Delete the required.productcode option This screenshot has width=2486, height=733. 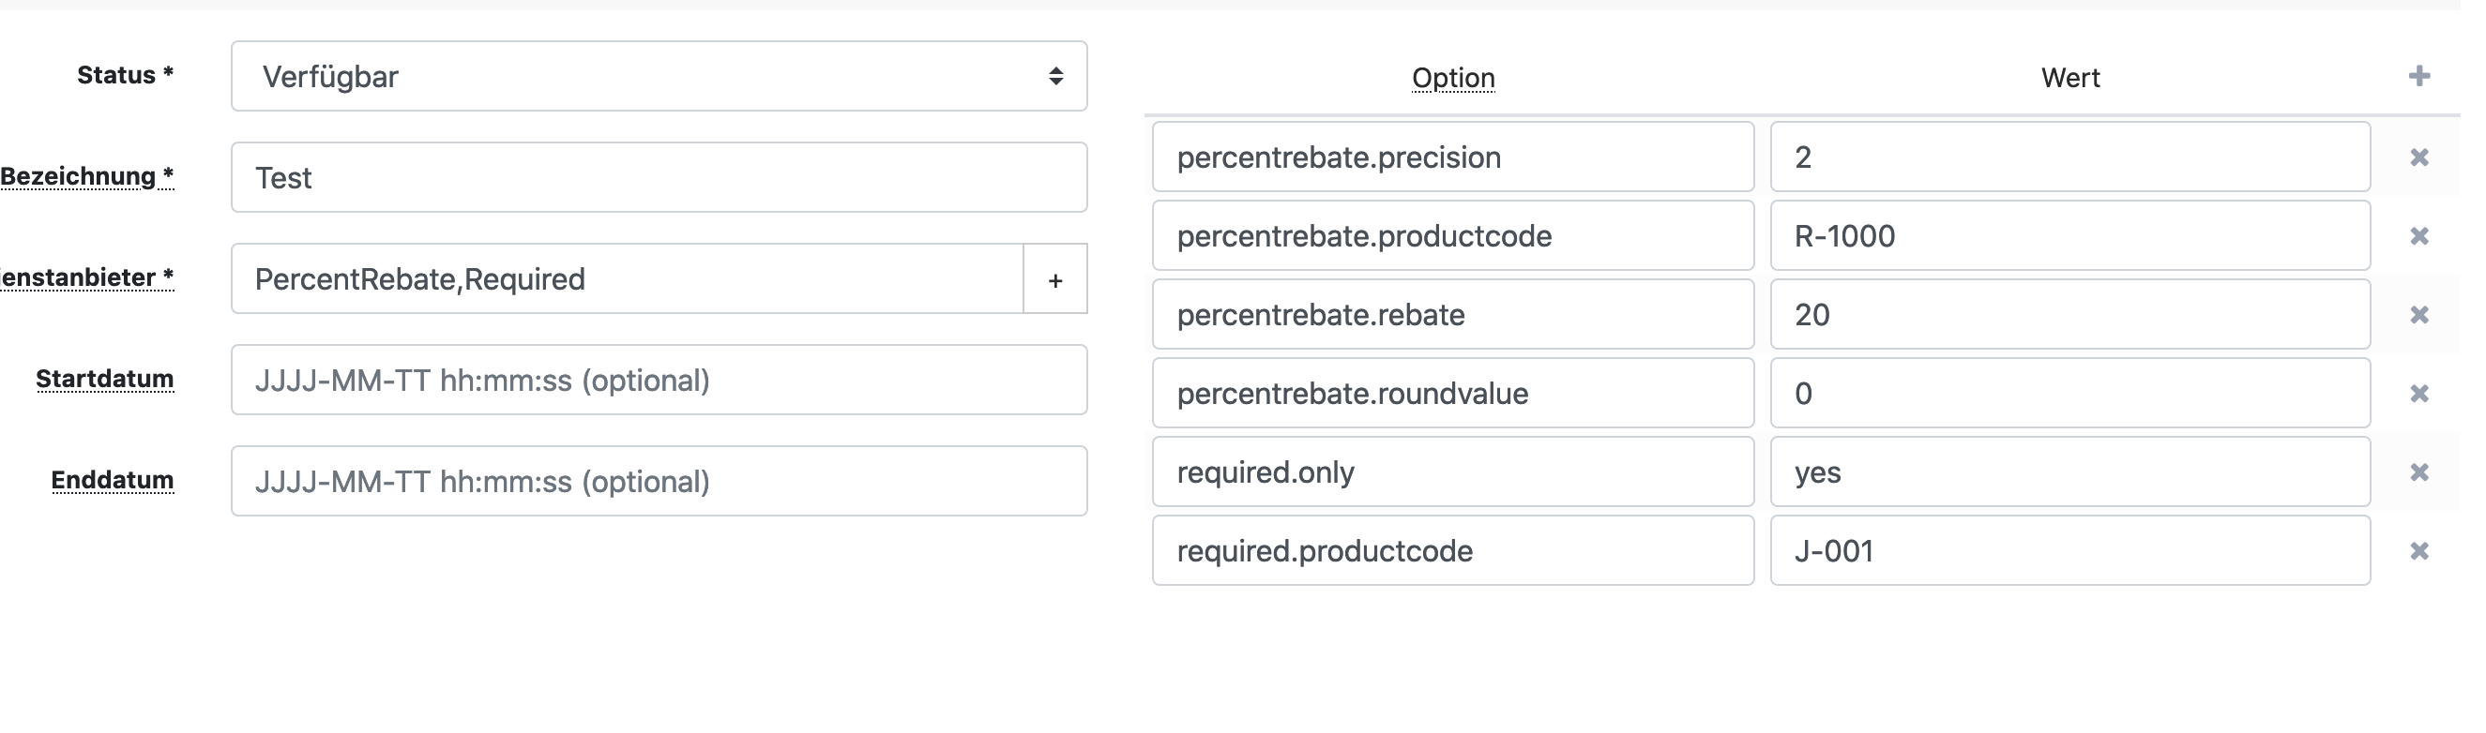click(x=2418, y=551)
